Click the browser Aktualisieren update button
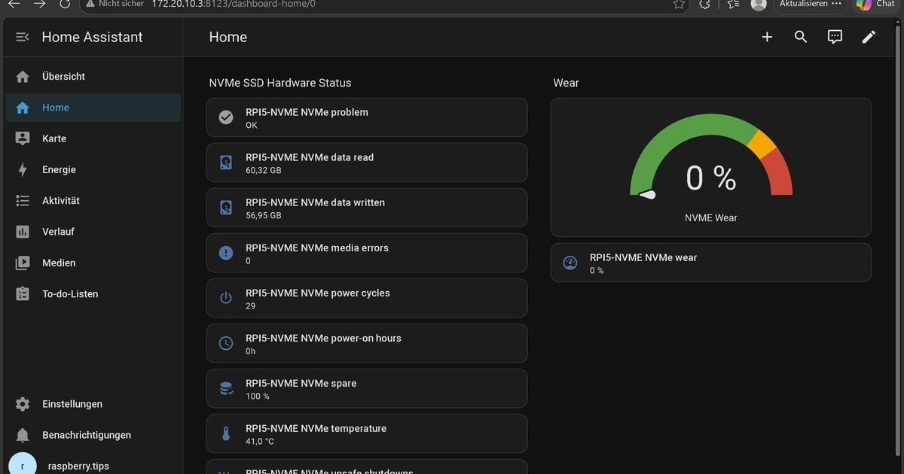 coord(810,4)
